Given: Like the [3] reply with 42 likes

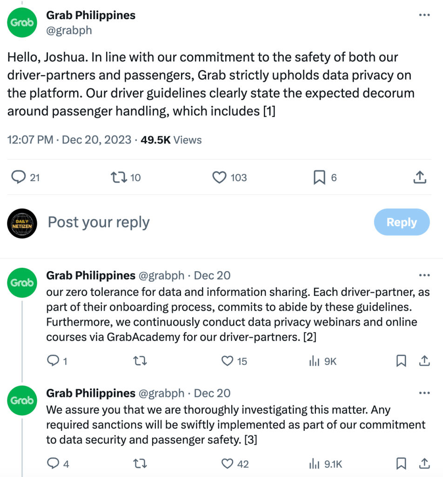Looking at the screenshot, I should (x=227, y=463).
